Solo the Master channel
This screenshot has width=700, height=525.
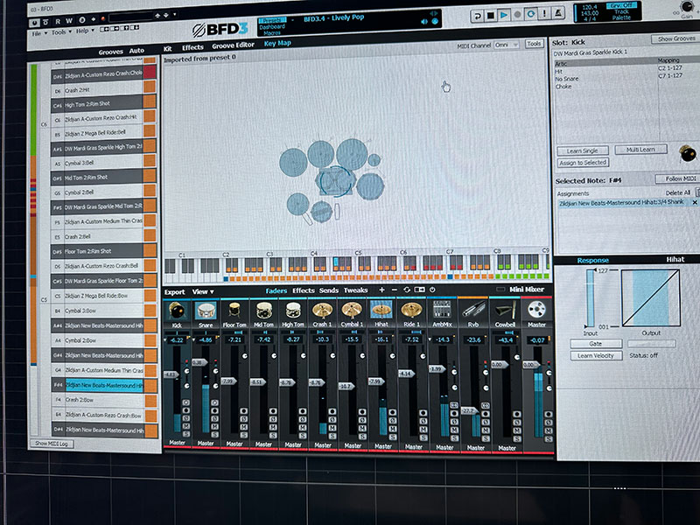[549, 438]
